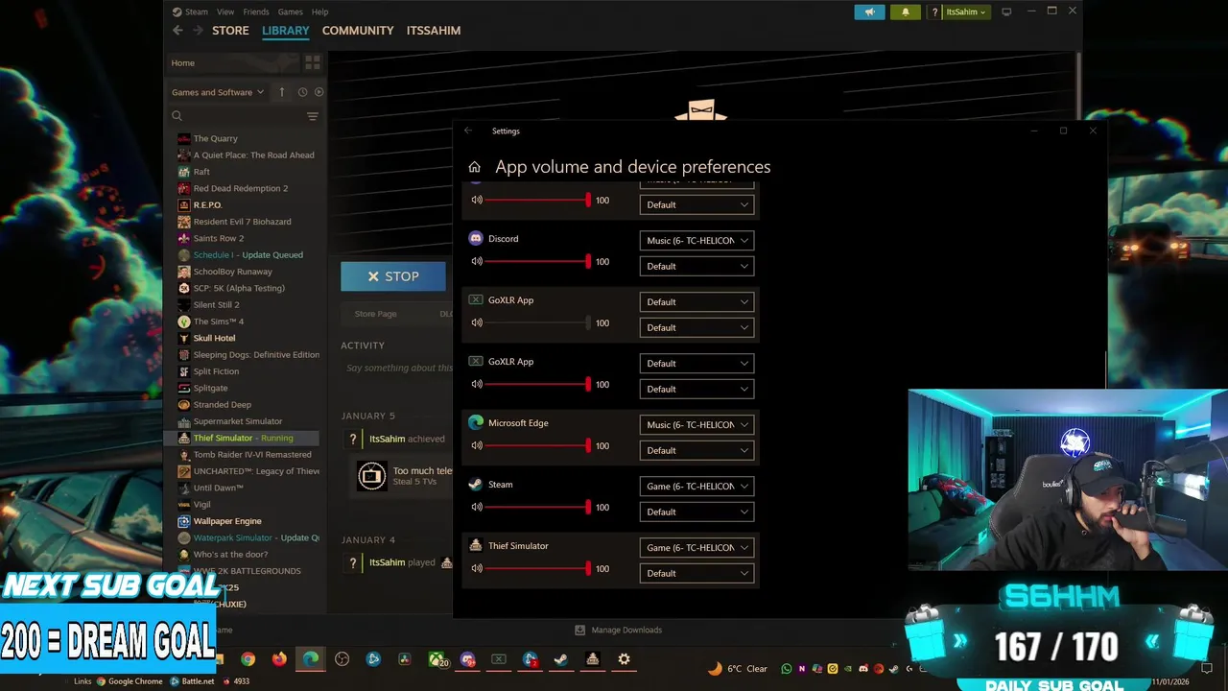The width and height of the screenshot is (1228, 691).
Task: Open Steam notifications bell
Action: click(906, 12)
